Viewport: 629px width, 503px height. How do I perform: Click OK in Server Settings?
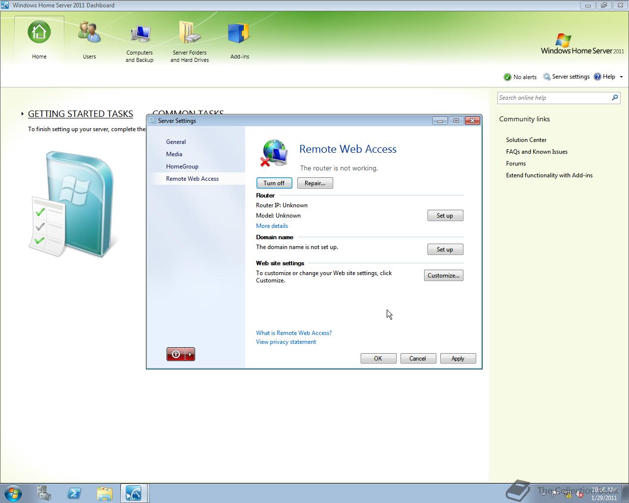click(x=378, y=359)
